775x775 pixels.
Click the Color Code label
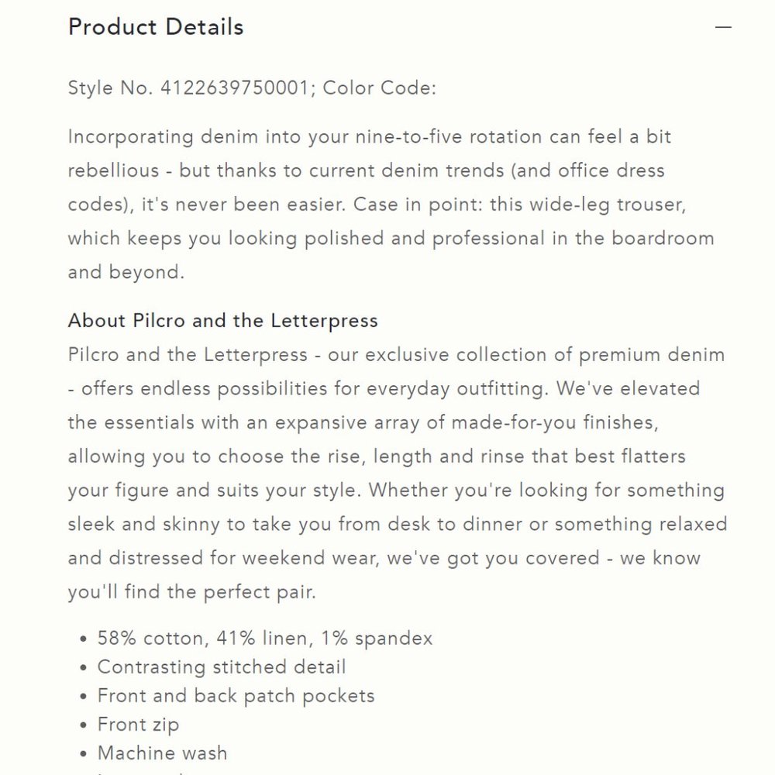click(379, 88)
